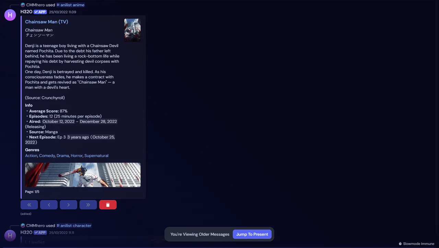Screen dimensions: 439x248
Task: Open the Comedy genre link
Action: click(x=47, y=156)
